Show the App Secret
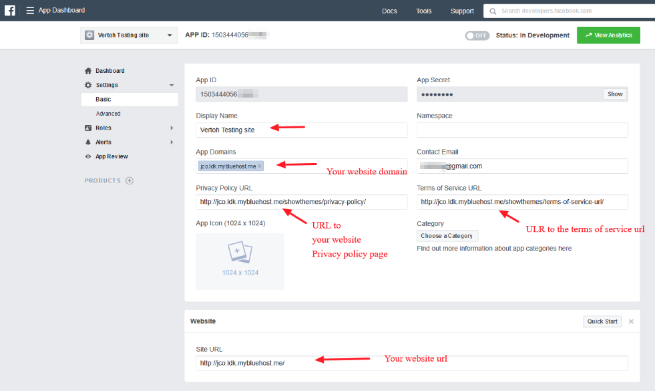 (x=615, y=94)
